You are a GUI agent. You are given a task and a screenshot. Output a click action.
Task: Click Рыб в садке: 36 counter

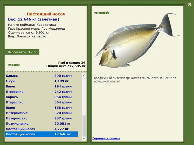[72, 63]
